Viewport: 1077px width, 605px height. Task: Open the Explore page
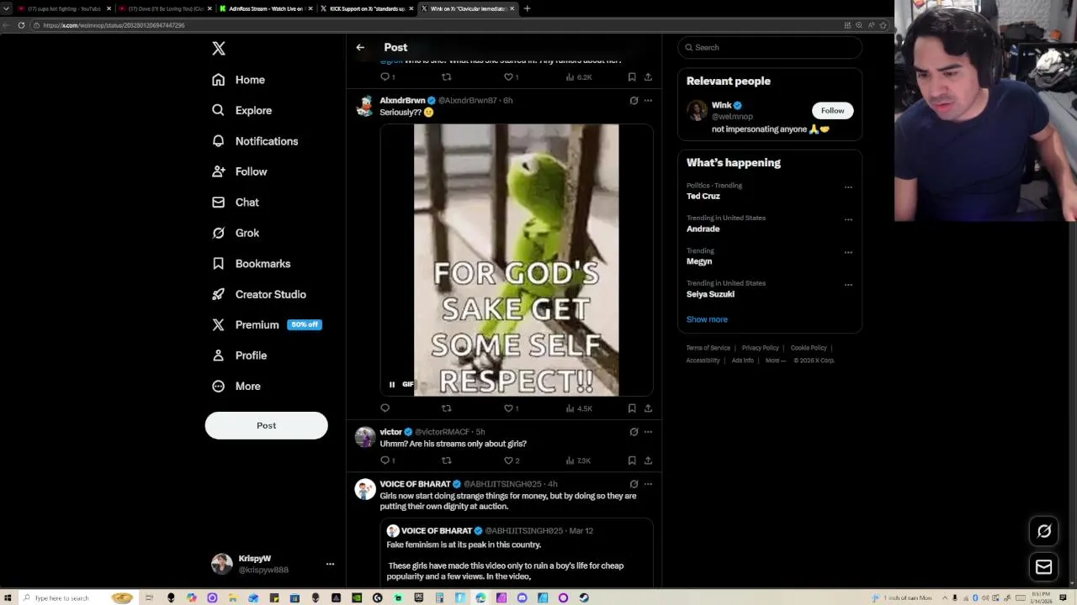[x=242, y=110]
